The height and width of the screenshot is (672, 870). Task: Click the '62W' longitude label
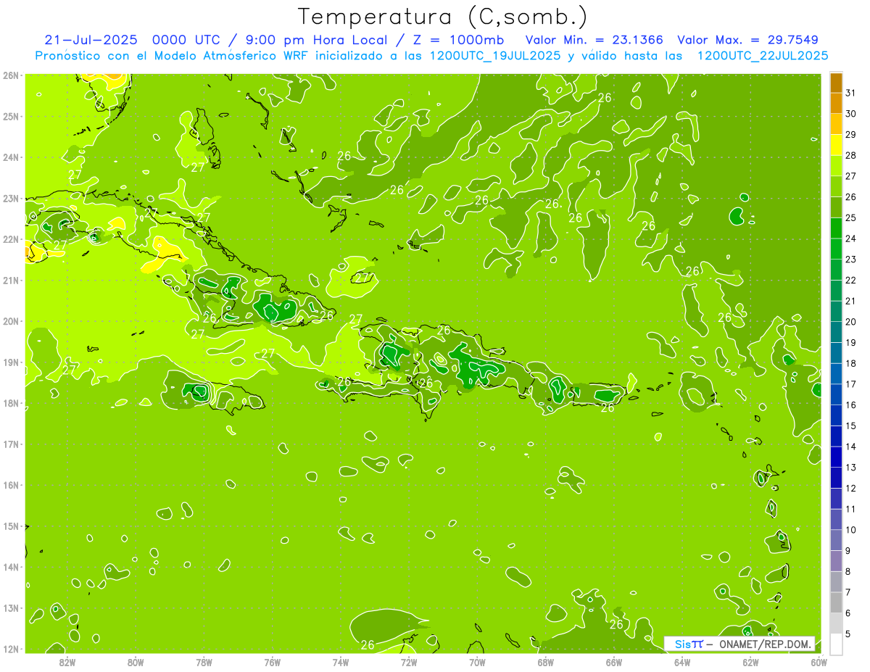[750, 662]
